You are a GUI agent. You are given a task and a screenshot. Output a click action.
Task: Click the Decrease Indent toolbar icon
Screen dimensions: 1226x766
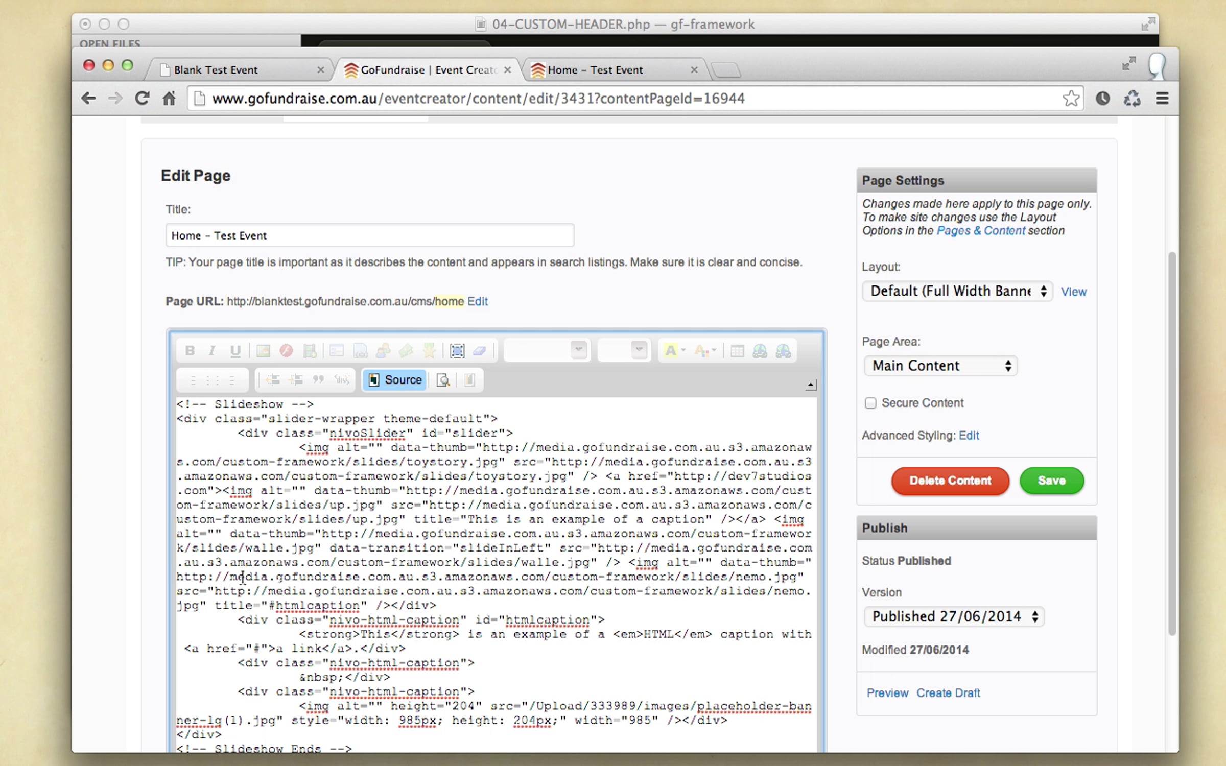273,380
